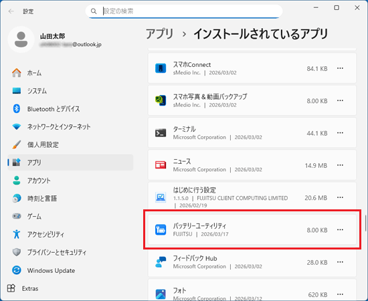Click the スマホ写真＆動画バックアップ app icon
Viewport: 368px width, 301px height.
(x=161, y=100)
